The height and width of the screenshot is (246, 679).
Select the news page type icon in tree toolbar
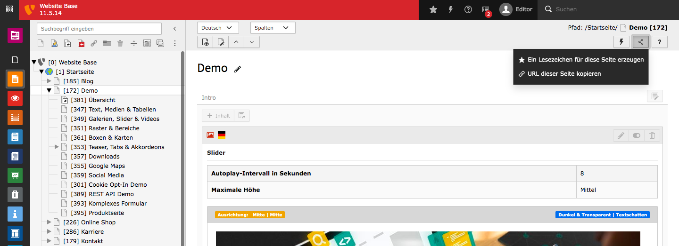147,44
